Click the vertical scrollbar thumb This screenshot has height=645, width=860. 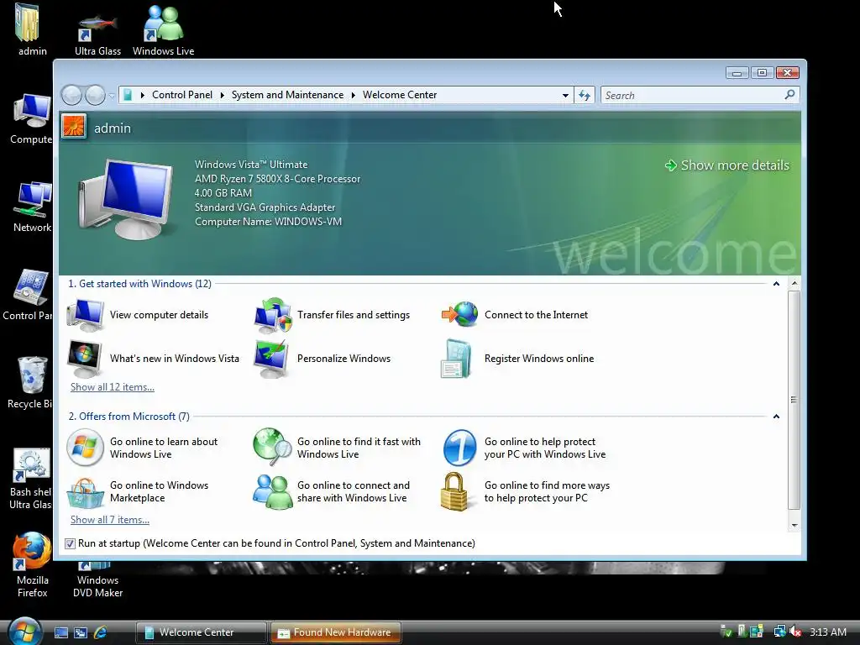[794, 400]
